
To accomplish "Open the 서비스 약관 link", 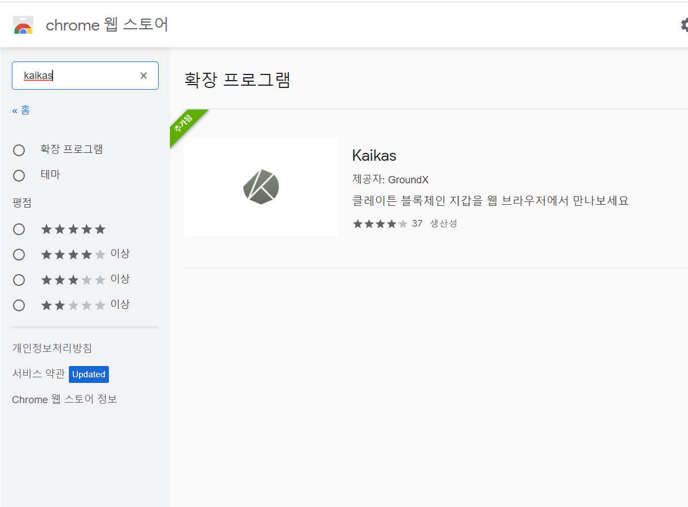I will pos(38,374).
